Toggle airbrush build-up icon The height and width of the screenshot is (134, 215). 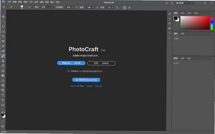(97, 8)
